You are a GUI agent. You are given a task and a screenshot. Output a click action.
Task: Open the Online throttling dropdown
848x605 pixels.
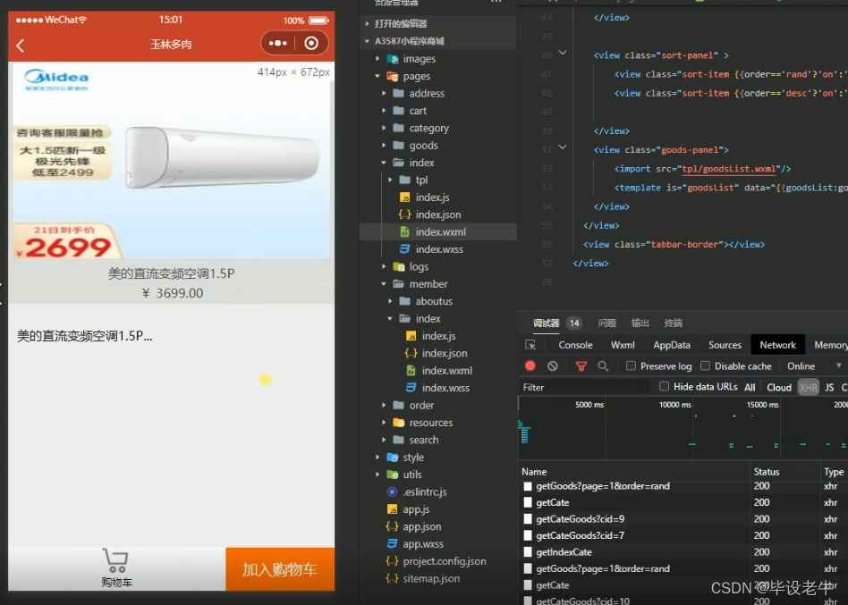pyautogui.click(x=814, y=366)
